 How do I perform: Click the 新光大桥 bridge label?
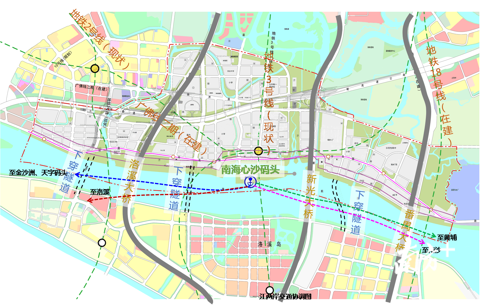[310, 196]
